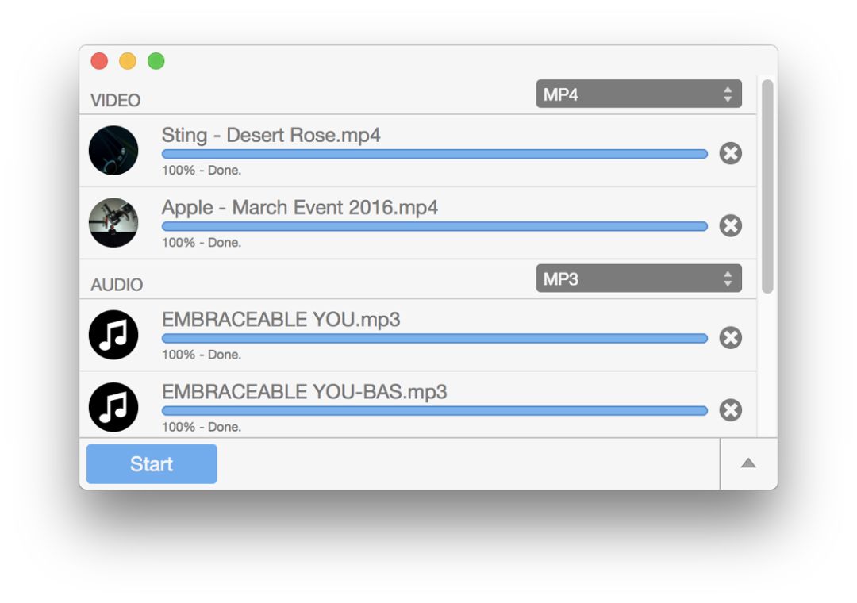
Task: Click Sting - Desert Rose video thumbnail
Action: click(x=113, y=150)
